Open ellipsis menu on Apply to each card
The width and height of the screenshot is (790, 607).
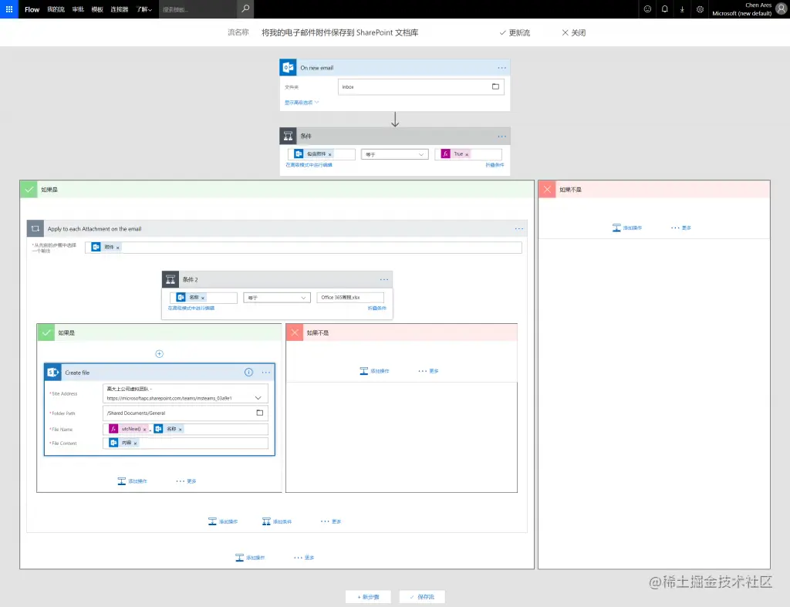pyautogui.click(x=519, y=229)
